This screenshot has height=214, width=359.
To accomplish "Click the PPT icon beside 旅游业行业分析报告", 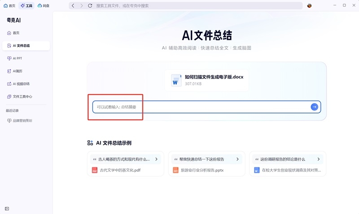I will 175,170.
